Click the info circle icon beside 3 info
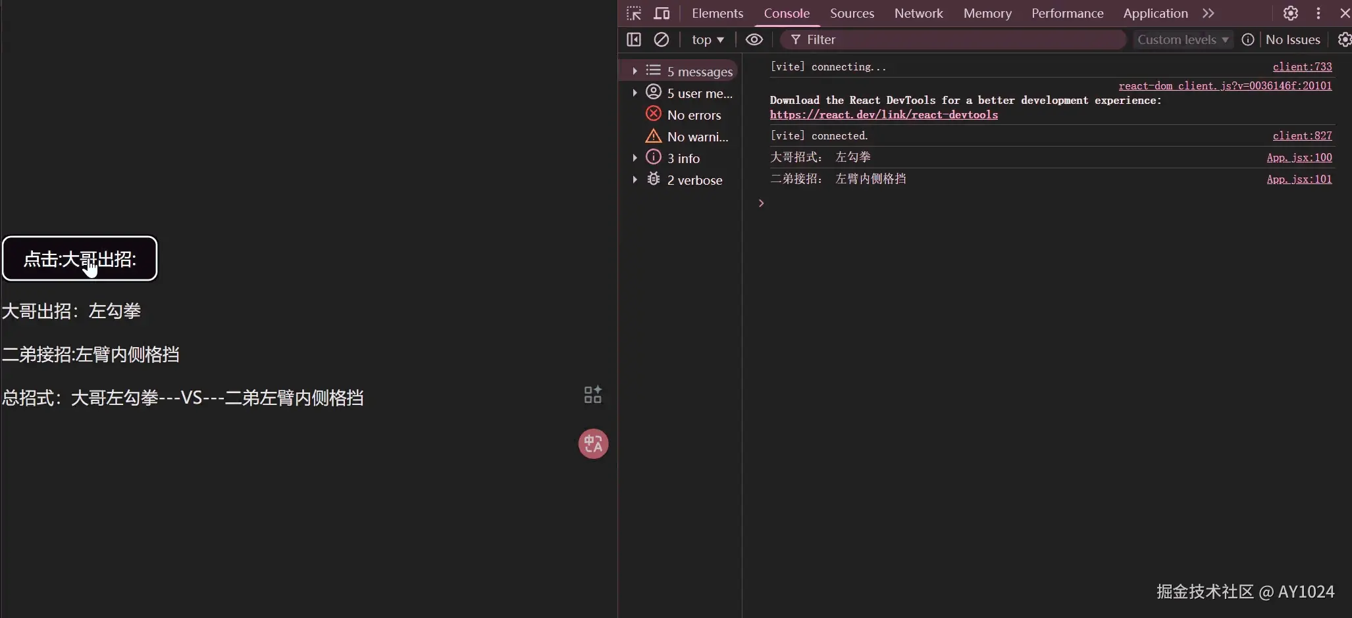1352x618 pixels. (653, 156)
